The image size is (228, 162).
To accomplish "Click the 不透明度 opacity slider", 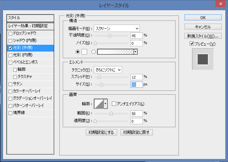I will pyautogui.click(x=111, y=35).
